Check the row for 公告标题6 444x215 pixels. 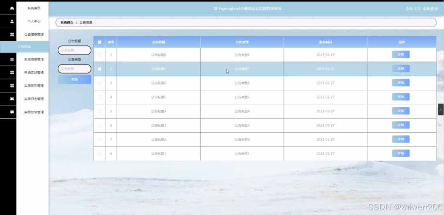[x=99, y=83]
